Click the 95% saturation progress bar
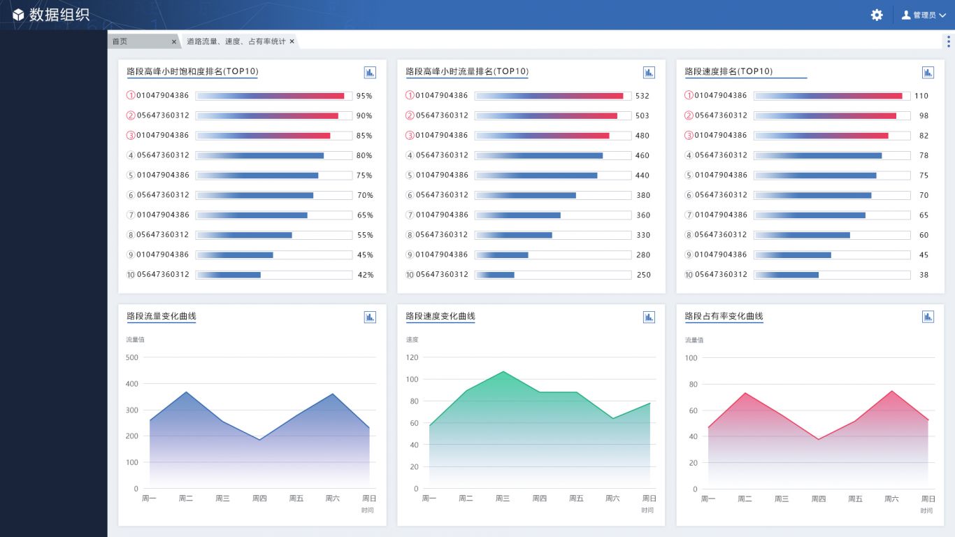This screenshot has width=955, height=537. [274, 96]
